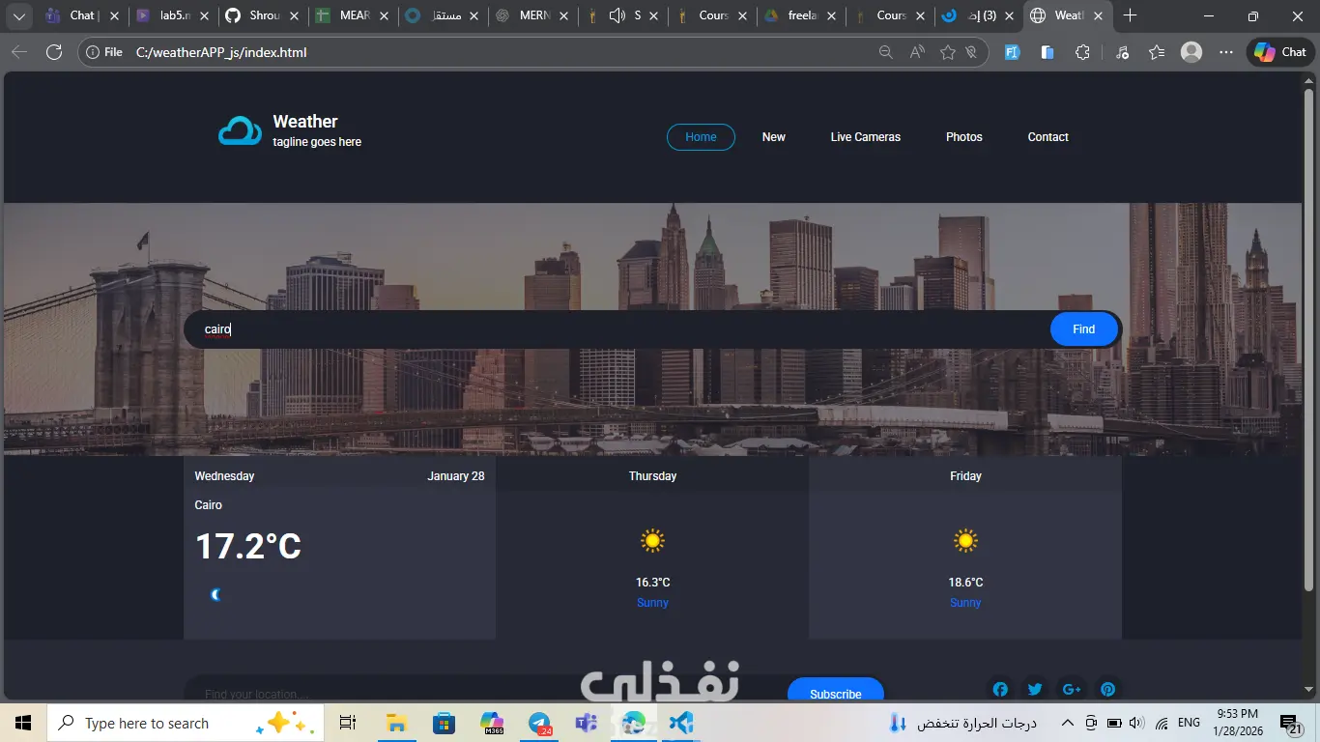
Task: Click the Weather site title
Action: point(305,122)
